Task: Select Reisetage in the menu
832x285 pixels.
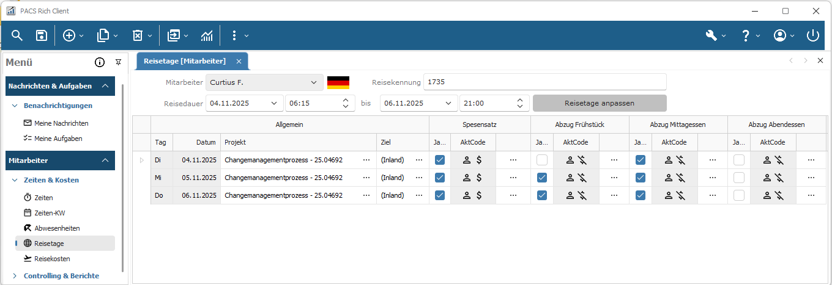Action: [x=65, y=243]
